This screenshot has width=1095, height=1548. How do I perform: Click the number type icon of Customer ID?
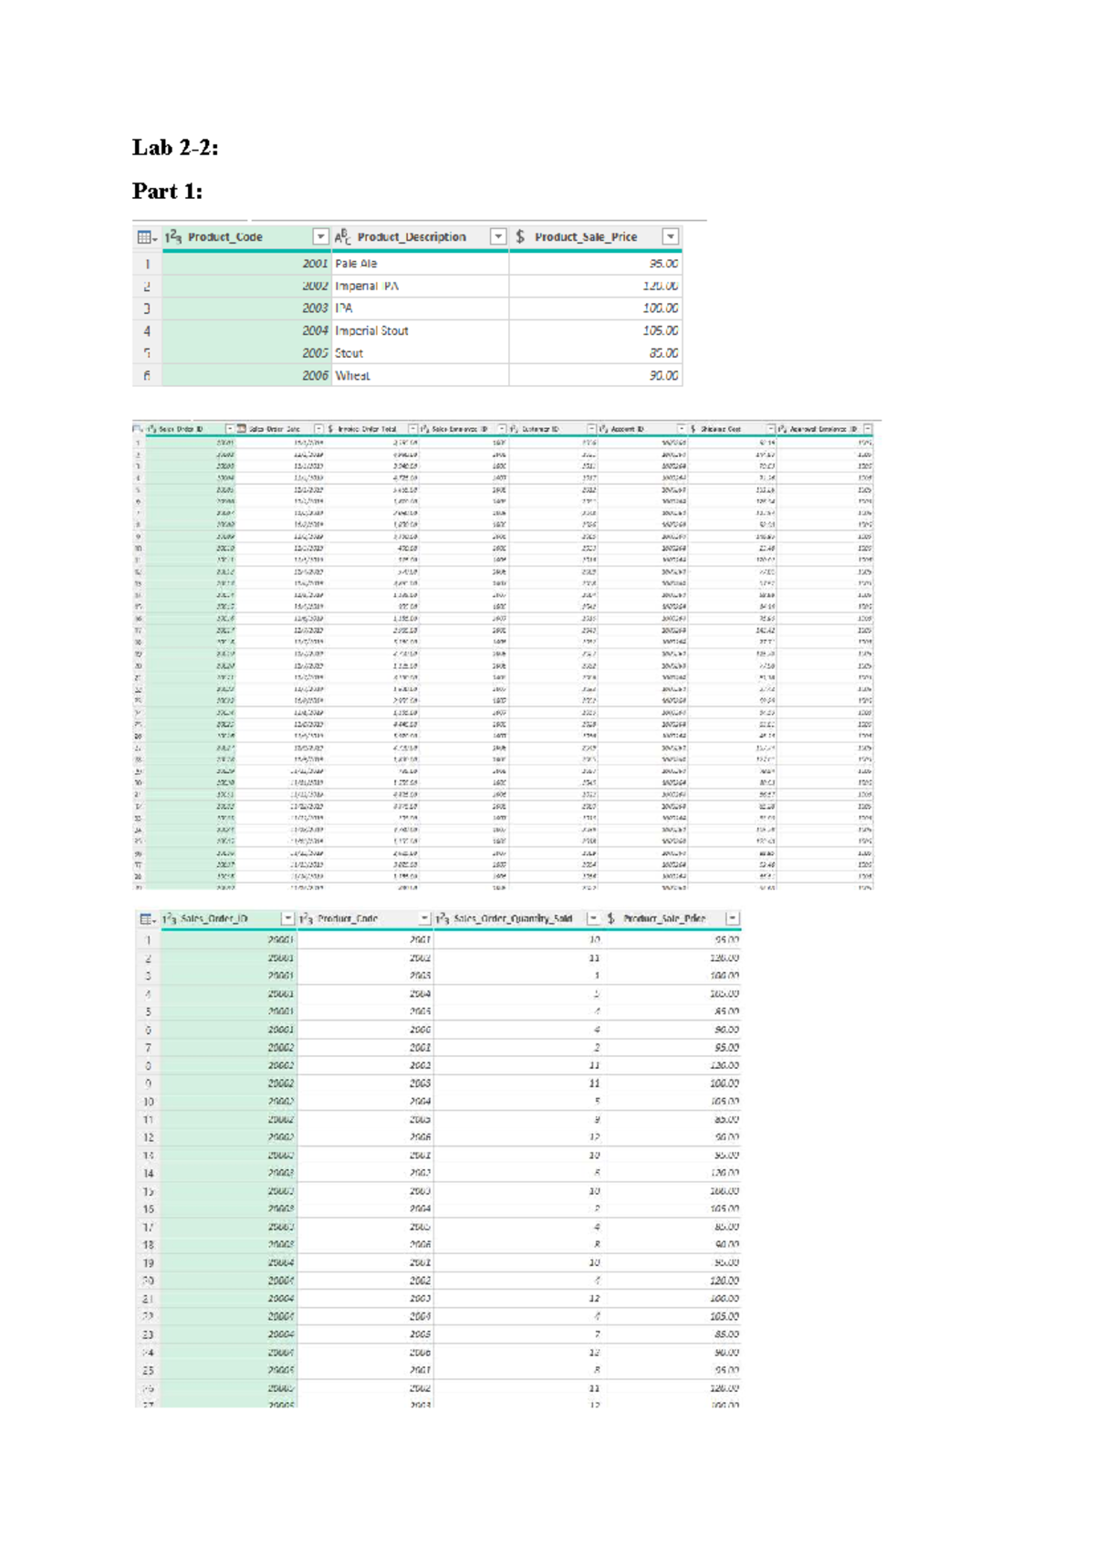tap(514, 428)
